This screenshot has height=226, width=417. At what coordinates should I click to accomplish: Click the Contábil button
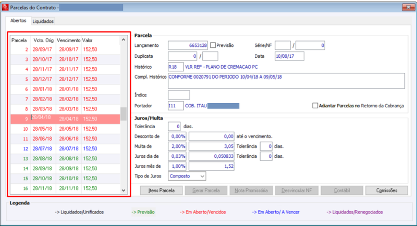342,191
